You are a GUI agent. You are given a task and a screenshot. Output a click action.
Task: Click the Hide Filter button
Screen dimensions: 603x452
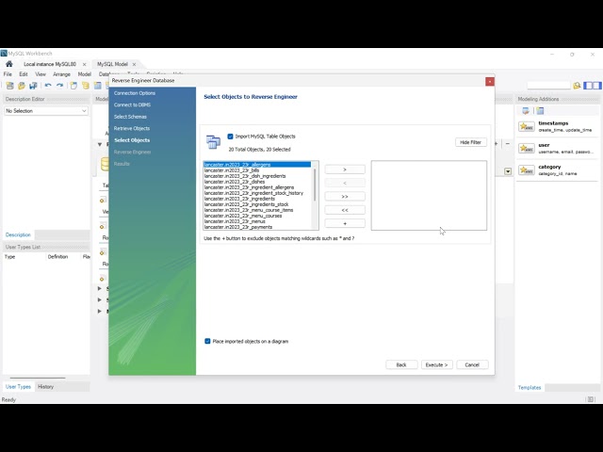click(470, 142)
